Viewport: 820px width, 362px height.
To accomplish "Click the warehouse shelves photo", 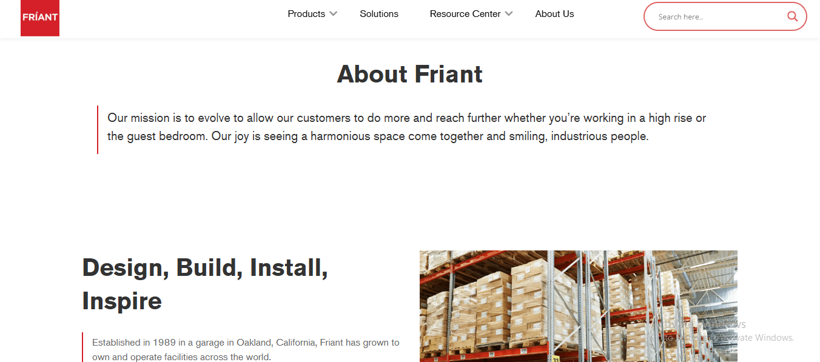I will point(578,306).
